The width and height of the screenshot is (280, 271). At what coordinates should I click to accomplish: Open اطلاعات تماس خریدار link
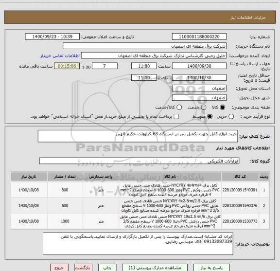pyautogui.click(x=60, y=56)
